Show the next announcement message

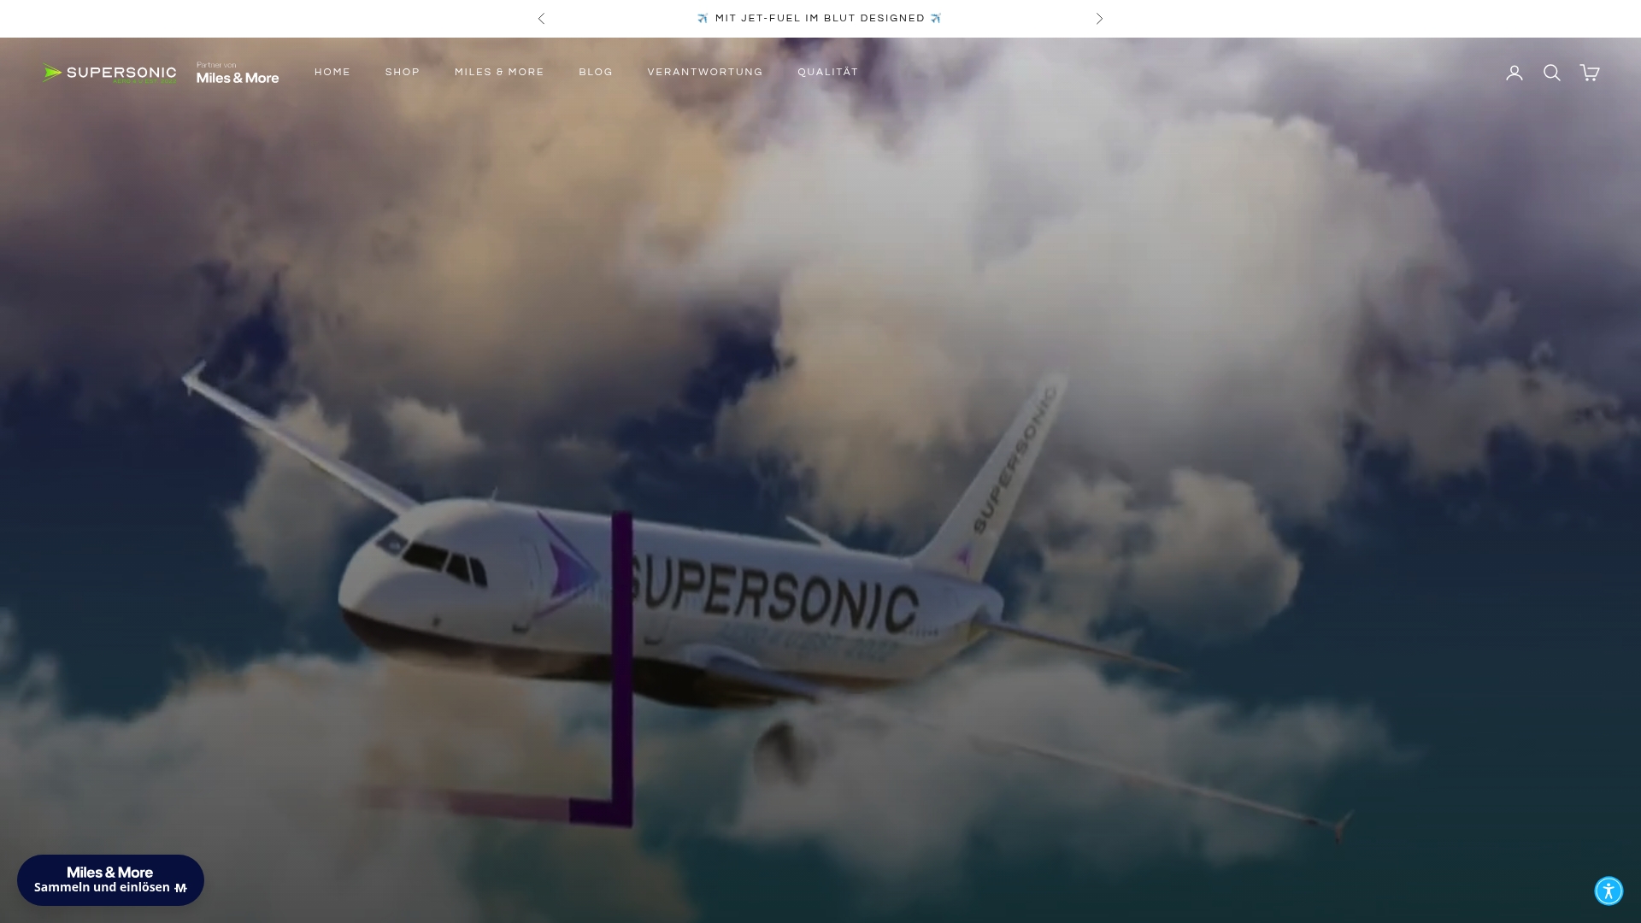1099,18
